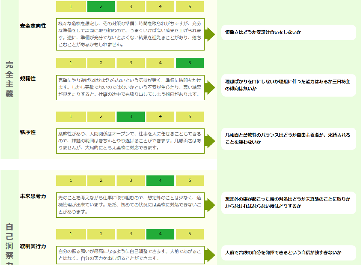Select score box 2 for 統制実行力
The width and height of the screenshot is (364, 270).
point(101,234)
